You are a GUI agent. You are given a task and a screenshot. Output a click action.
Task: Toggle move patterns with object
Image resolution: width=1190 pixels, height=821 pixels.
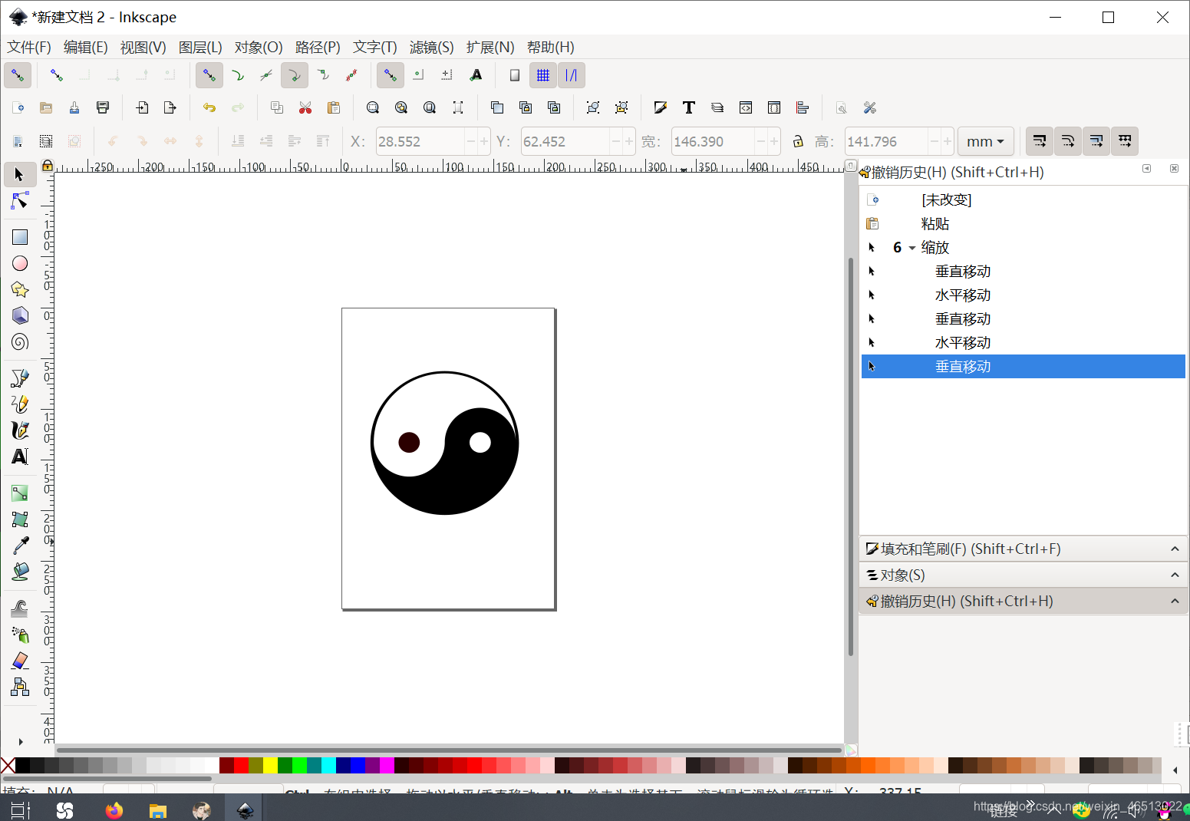pyautogui.click(x=1125, y=141)
